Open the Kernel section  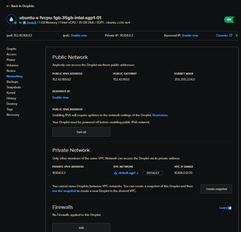(x=11, y=93)
